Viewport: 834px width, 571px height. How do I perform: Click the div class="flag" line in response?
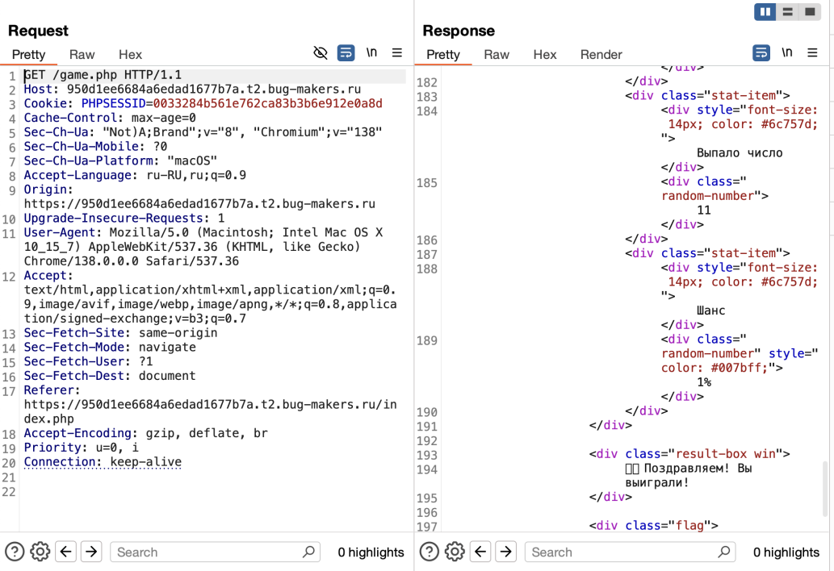654,526
